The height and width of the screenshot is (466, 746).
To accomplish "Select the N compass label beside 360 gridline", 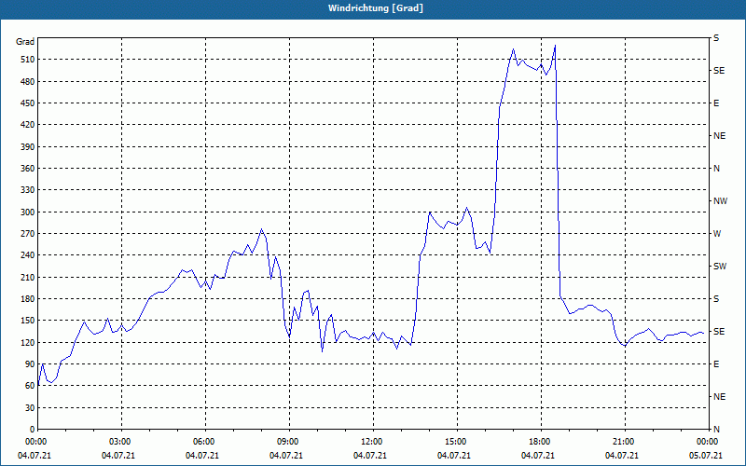I will (716, 169).
